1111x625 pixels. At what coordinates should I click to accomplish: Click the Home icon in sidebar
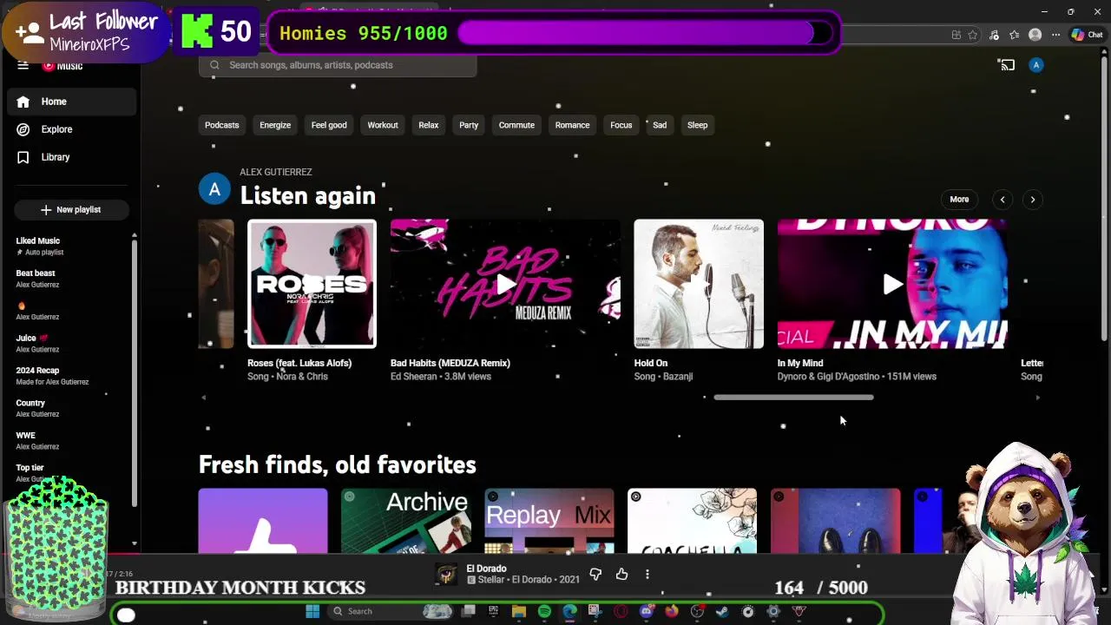point(23,102)
